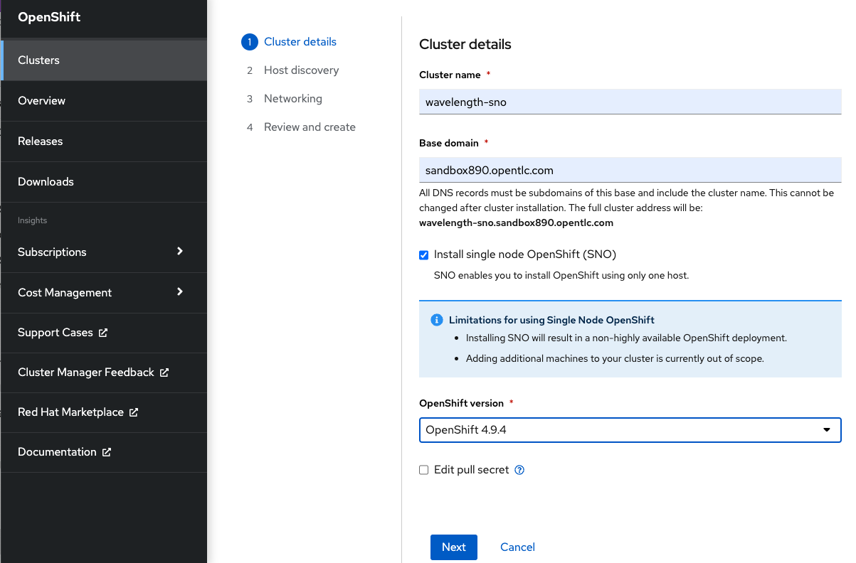Open the OpenShift version dropdown
Screen dimensions: 856x563
coord(826,429)
